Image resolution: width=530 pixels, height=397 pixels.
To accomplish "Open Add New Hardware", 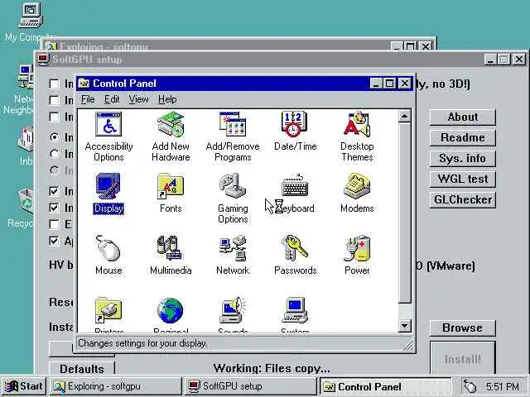I will pos(171,136).
